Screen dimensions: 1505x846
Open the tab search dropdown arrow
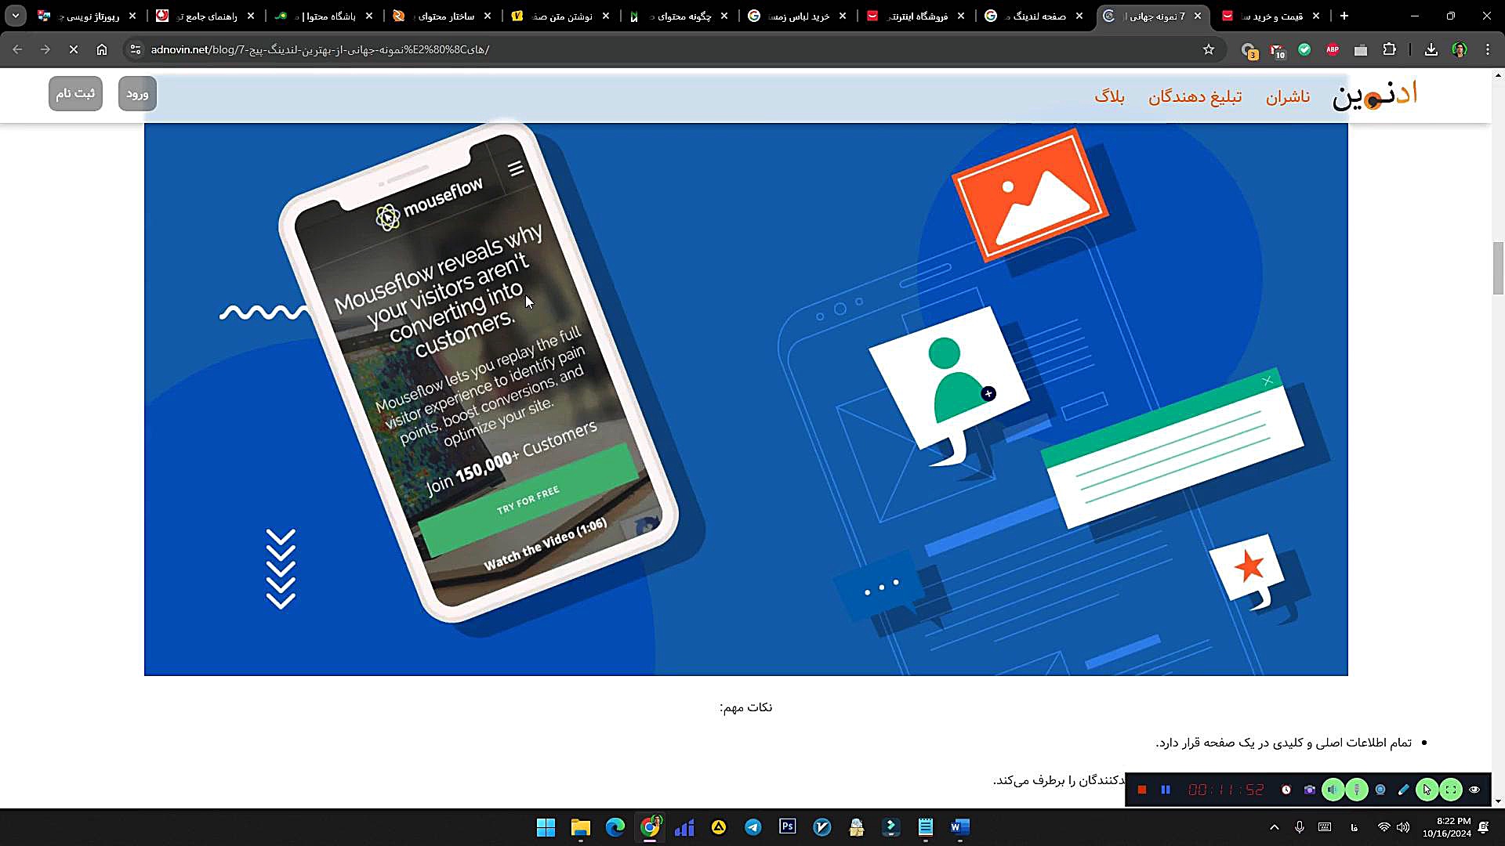coord(16,16)
